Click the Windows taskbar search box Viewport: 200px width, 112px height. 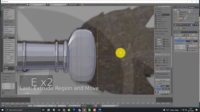click(23, 110)
